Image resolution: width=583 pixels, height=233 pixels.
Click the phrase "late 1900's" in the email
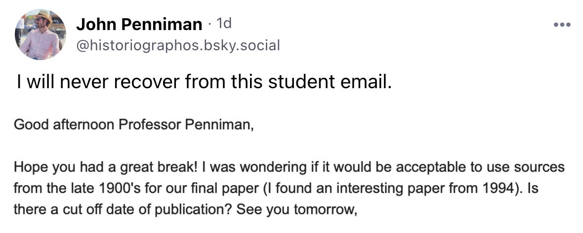click(x=81, y=188)
